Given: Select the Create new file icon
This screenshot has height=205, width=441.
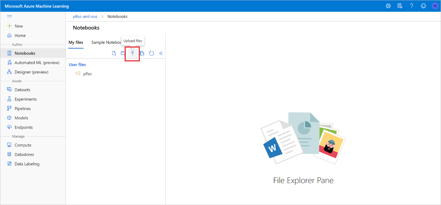Looking at the screenshot, I should click(114, 53).
